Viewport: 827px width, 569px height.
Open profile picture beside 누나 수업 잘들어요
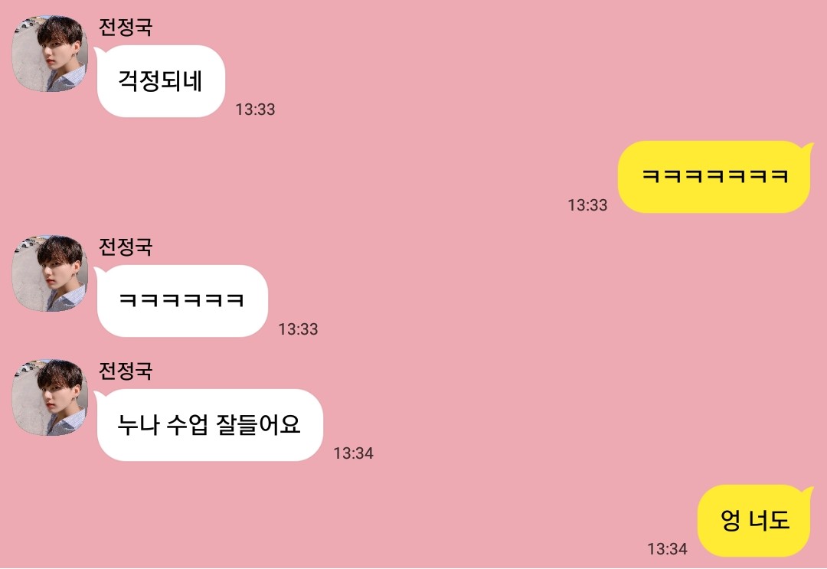tap(50, 397)
